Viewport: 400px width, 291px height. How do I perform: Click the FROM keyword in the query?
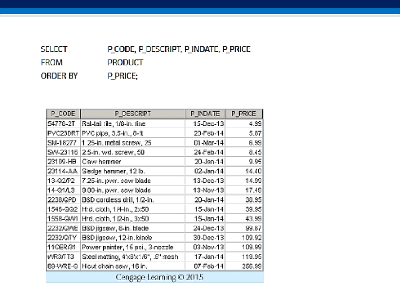point(52,62)
